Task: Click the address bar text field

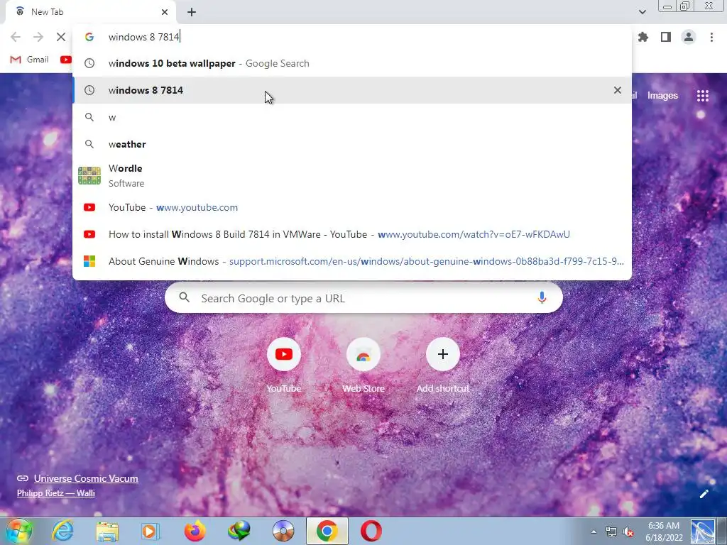Action: tap(352, 37)
